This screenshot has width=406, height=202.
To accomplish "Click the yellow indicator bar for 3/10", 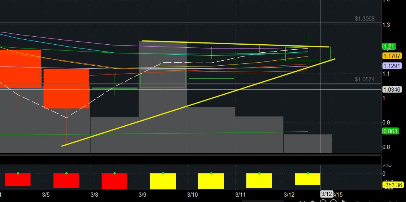I will click(211, 181).
